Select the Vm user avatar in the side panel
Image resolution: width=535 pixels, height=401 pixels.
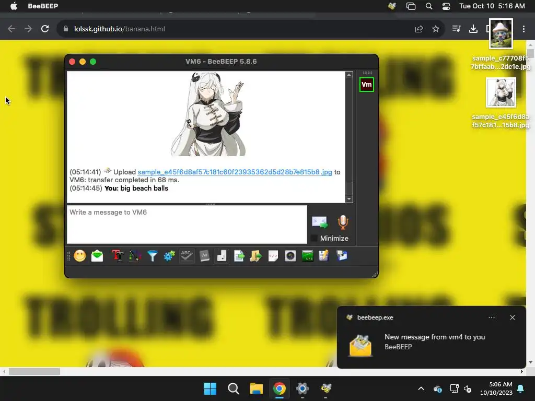[366, 85]
